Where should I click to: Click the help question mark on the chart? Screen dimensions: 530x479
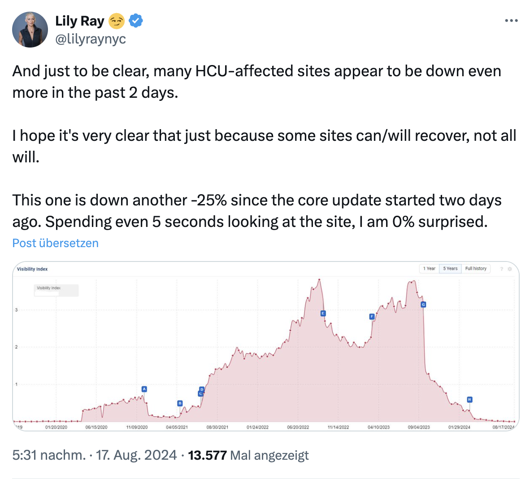(x=502, y=268)
